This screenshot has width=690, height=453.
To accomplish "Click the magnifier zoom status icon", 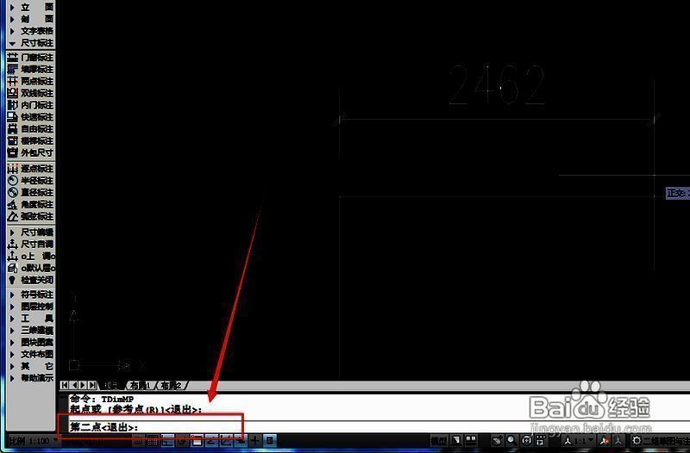I will (x=511, y=440).
